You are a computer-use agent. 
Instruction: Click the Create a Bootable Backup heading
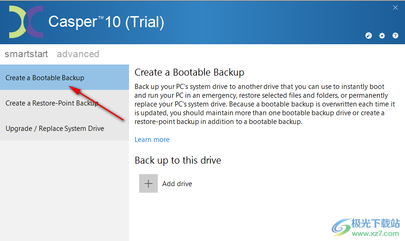pos(189,72)
